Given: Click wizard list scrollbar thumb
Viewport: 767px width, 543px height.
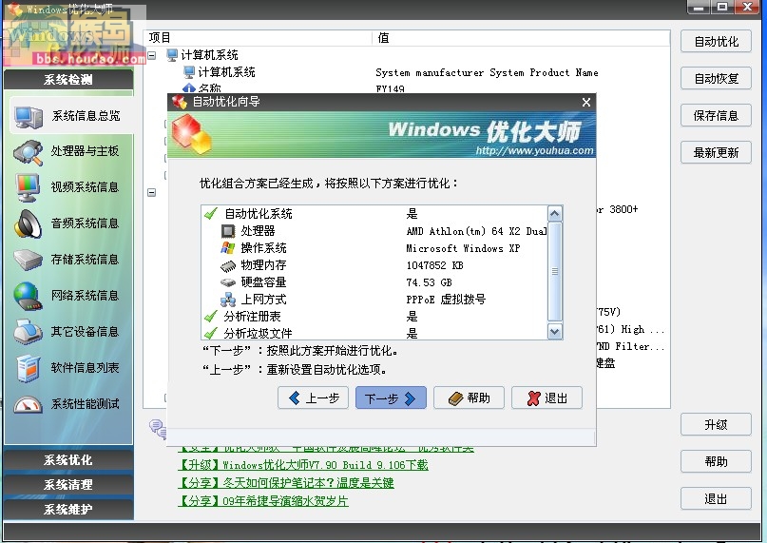Looking at the screenshot, I should pos(555,271).
